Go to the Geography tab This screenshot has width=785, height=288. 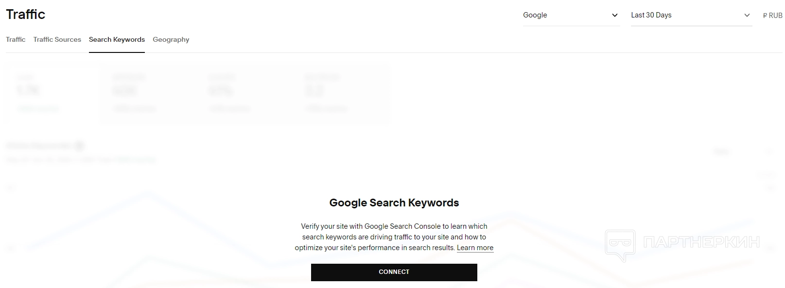pos(171,39)
